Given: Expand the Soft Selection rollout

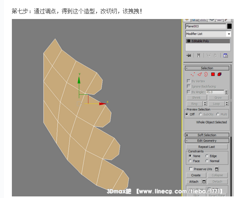Looking at the screenshot, I should tap(207, 135).
